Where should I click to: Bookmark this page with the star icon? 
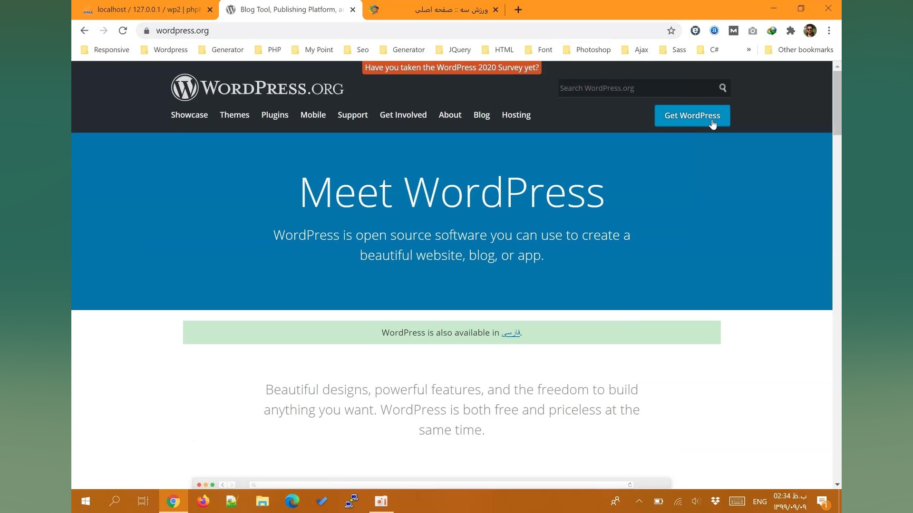pos(671,31)
